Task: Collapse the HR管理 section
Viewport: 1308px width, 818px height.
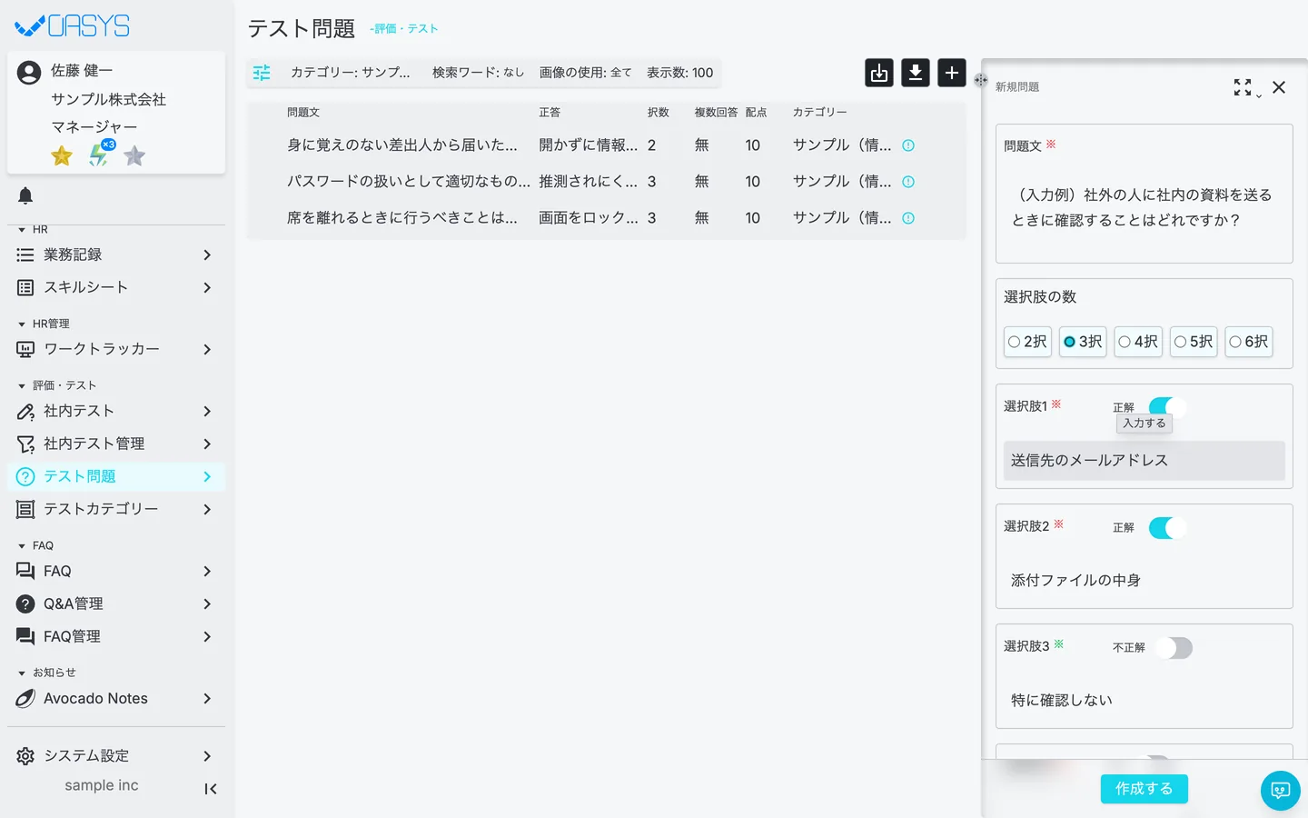Action: pos(44,324)
